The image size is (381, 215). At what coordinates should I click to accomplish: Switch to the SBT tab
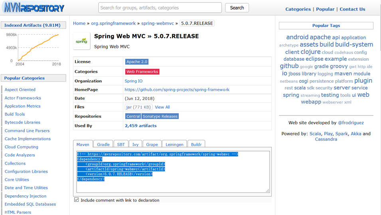(x=121, y=144)
